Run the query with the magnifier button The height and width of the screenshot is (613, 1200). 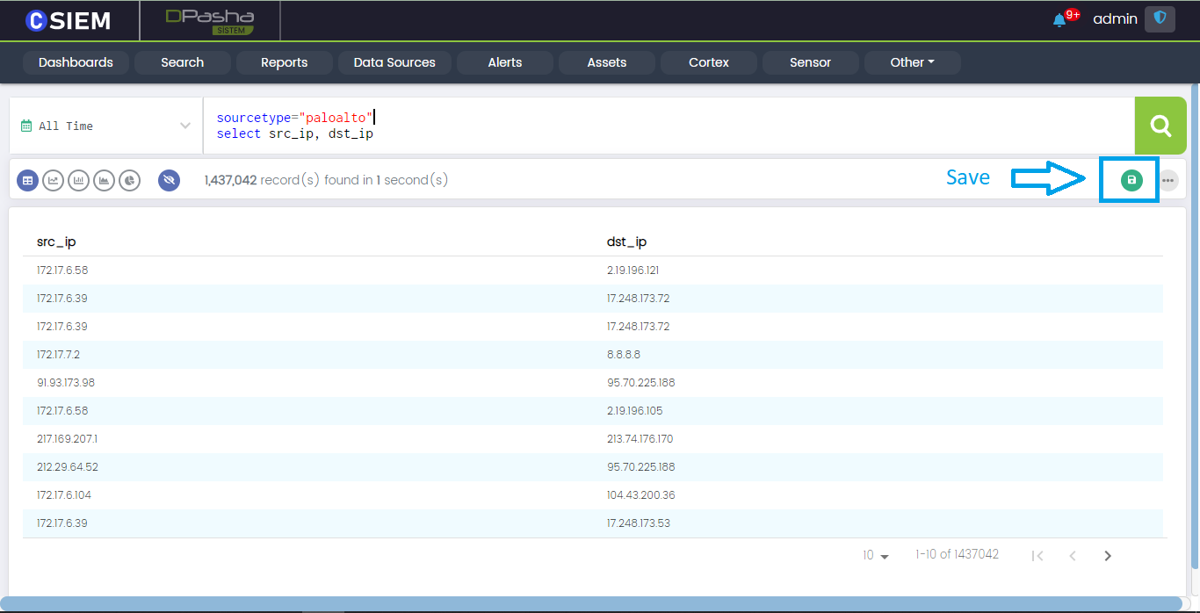(x=1160, y=126)
